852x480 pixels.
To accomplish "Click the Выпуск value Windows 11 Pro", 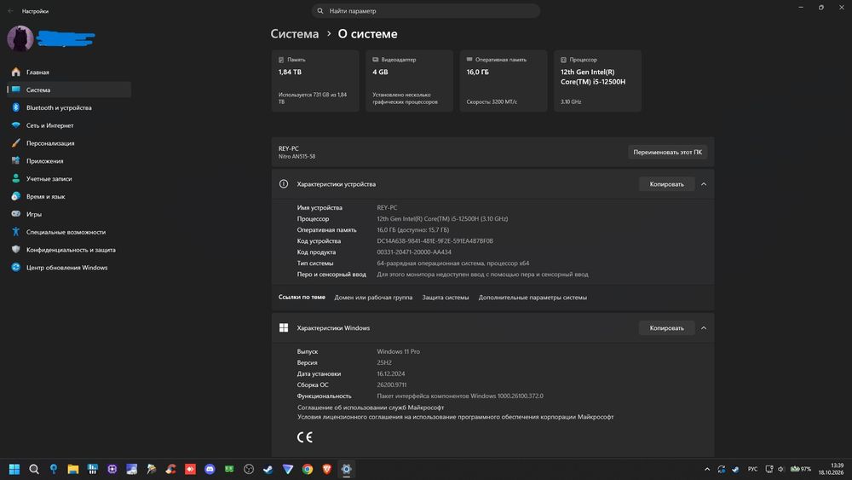I will (398, 352).
